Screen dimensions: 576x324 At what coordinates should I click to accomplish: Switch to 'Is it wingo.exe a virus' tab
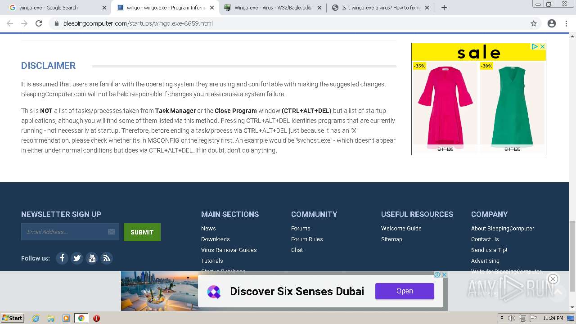click(x=381, y=8)
